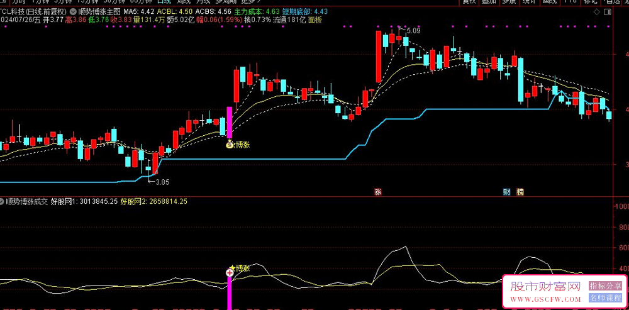629x310 pixels.
Task: Click the 顺势博张成交 indicator name
Action: point(27,203)
